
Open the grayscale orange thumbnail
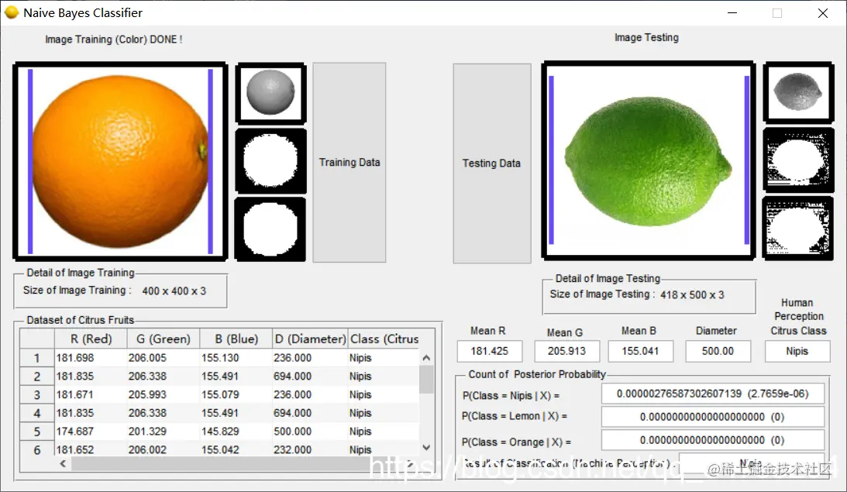[x=270, y=93]
